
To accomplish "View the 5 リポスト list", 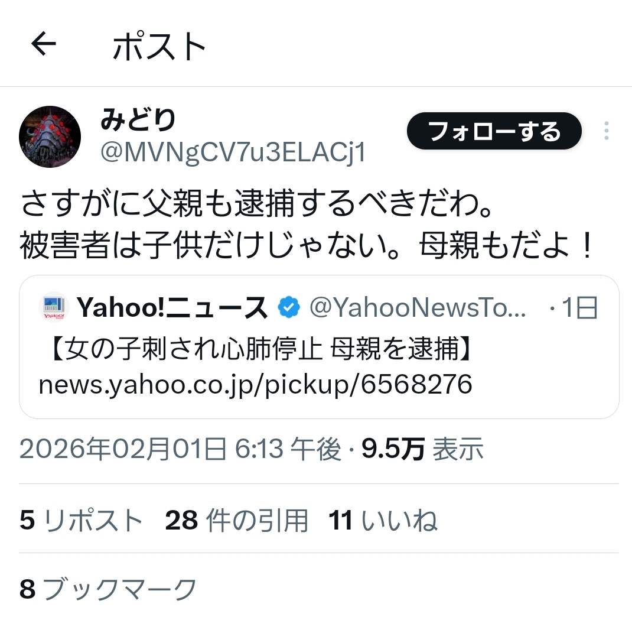I will 80,520.
